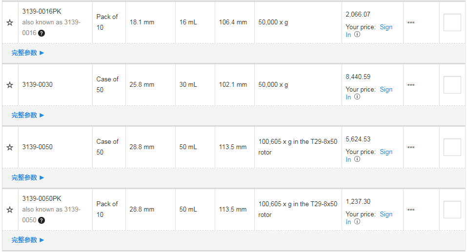Show price info icon for 2,066.07 row
The image size is (467, 252).
tap(357, 35)
